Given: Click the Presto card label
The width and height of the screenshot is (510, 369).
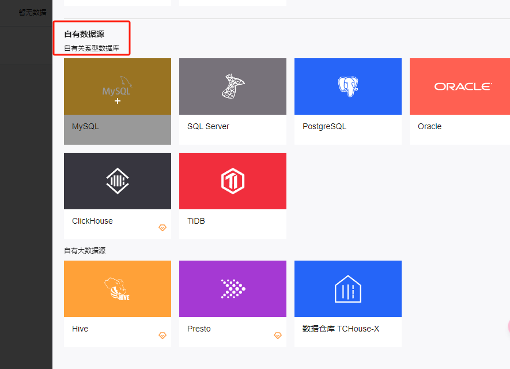Looking at the screenshot, I should (199, 329).
